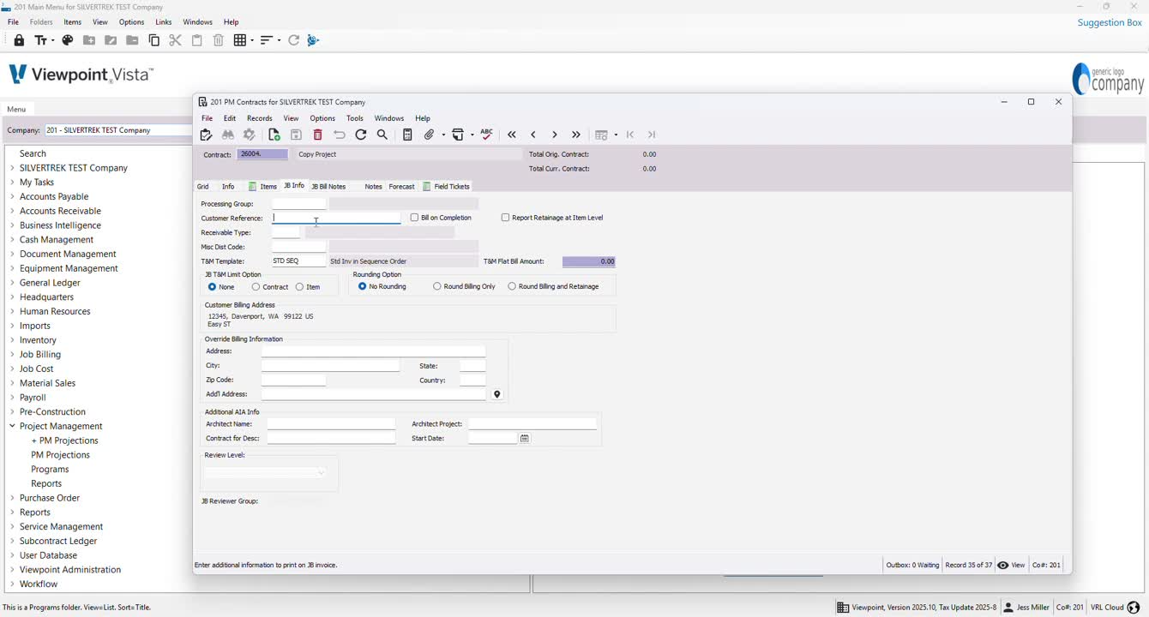Open the font size tool

point(40,40)
